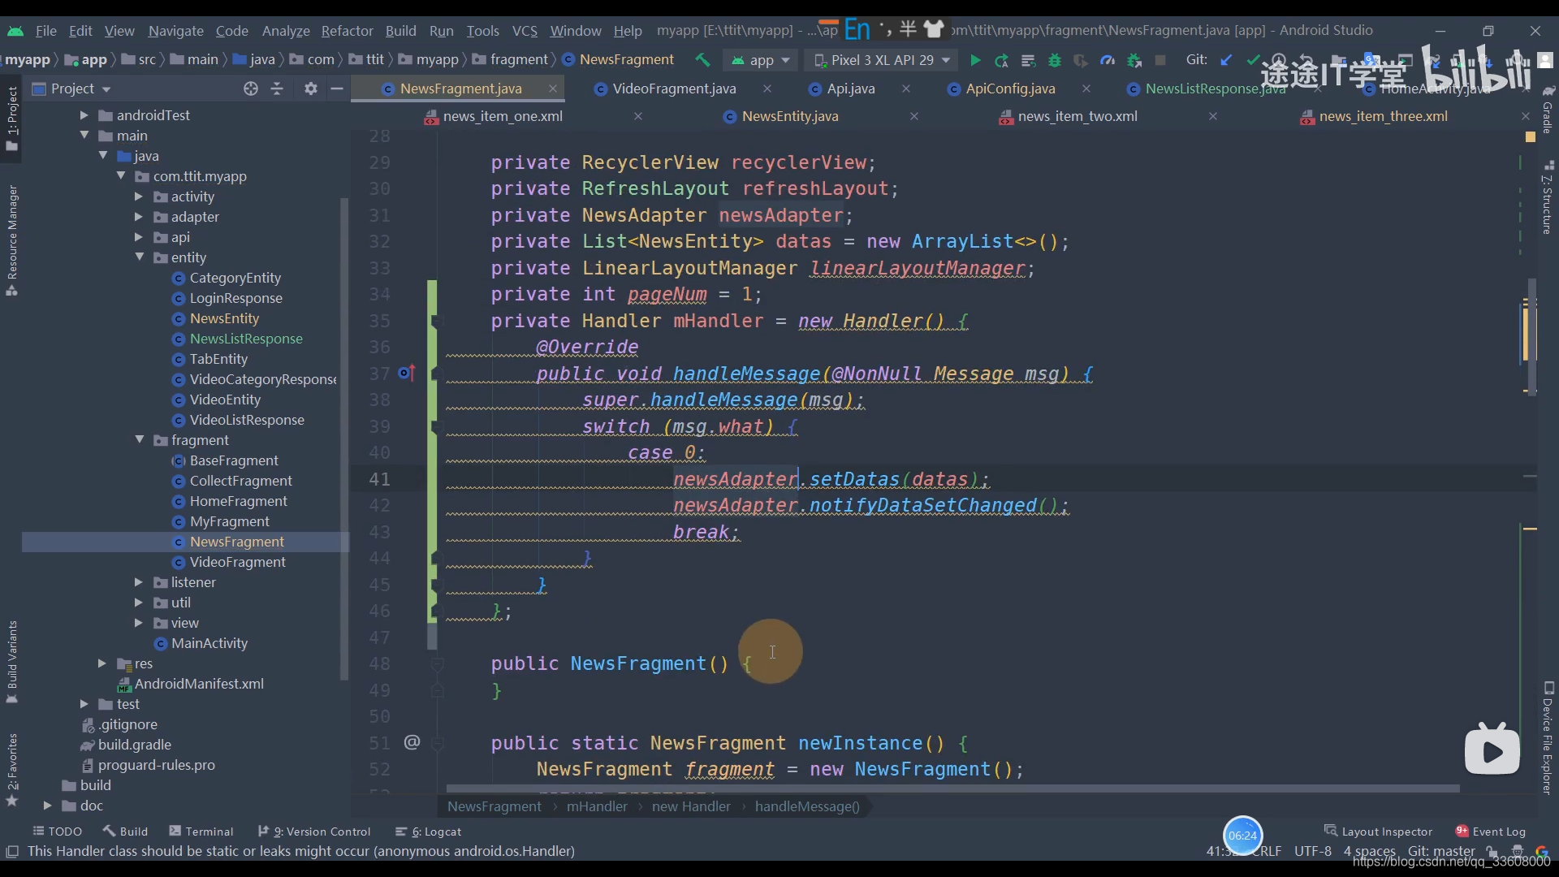Open the Z-Structure side panel
The image size is (1559, 877).
[x=1548, y=197]
